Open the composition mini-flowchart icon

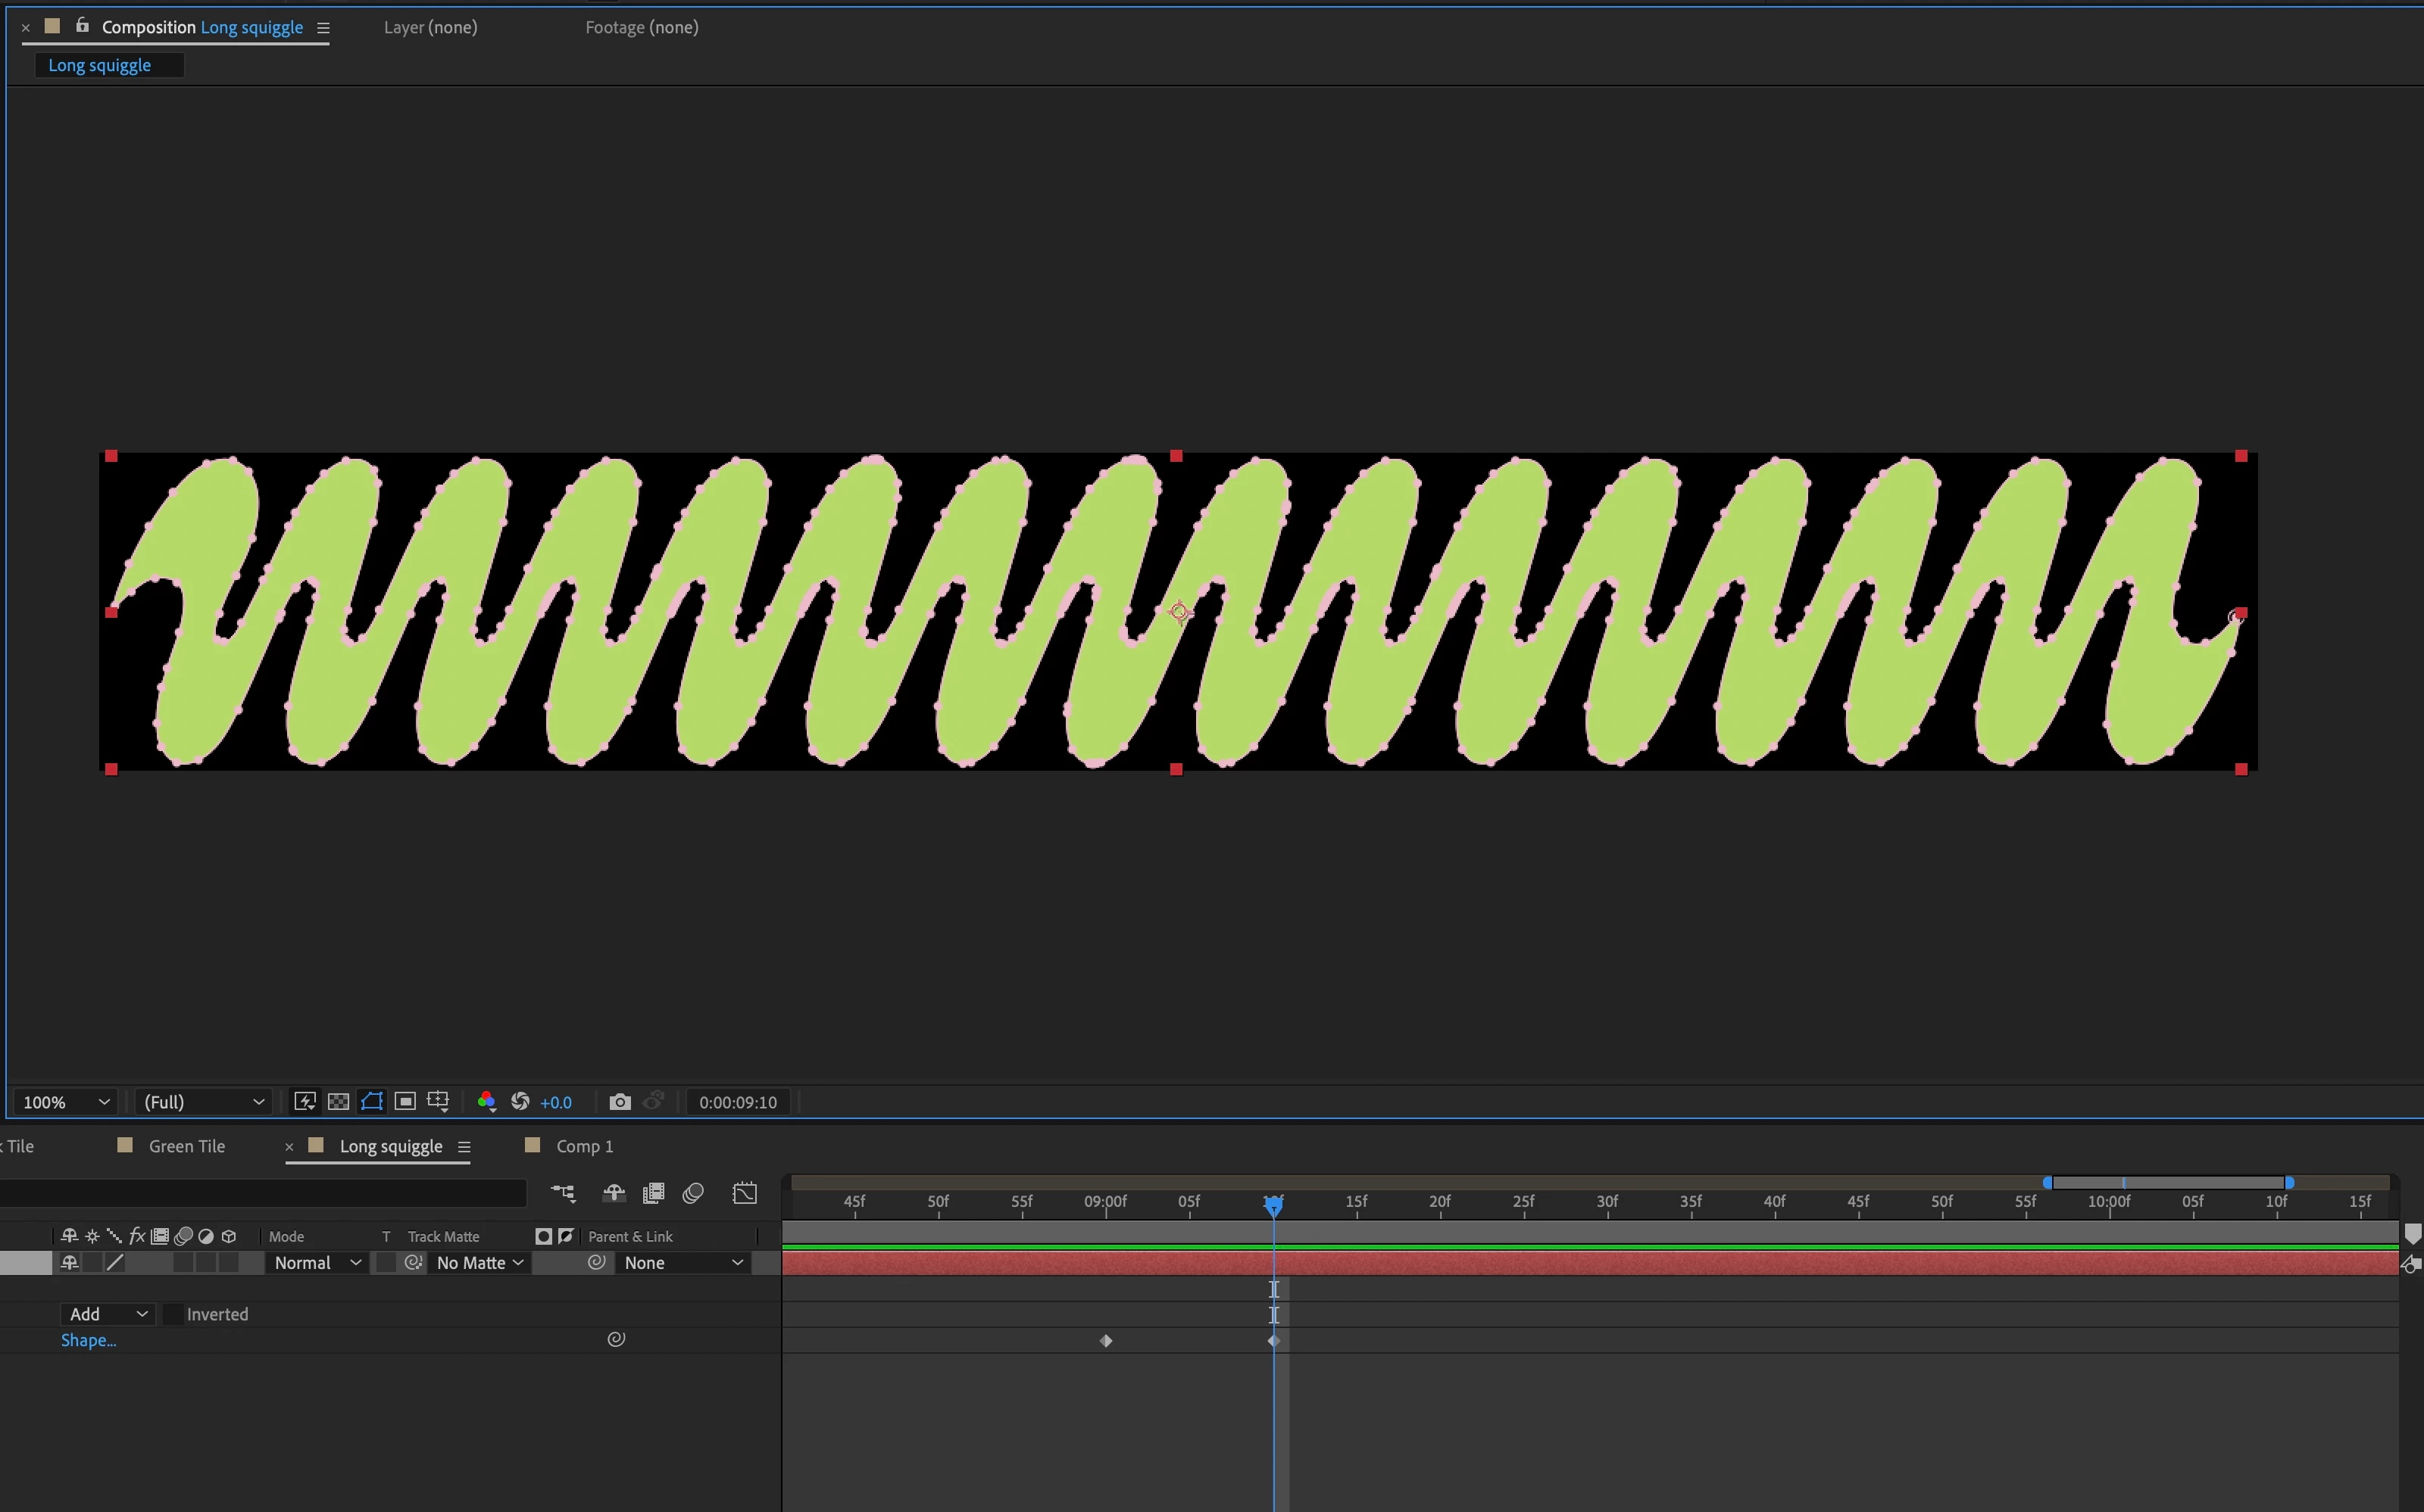(564, 1193)
